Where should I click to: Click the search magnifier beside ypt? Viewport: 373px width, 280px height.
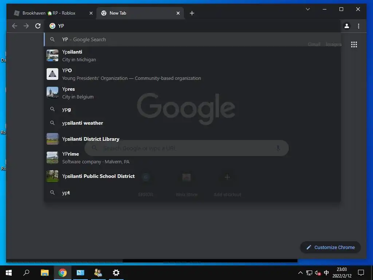[x=52, y=192]
